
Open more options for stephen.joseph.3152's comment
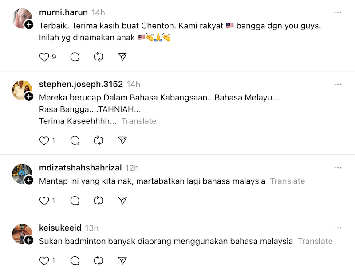(x=338, y=84)
